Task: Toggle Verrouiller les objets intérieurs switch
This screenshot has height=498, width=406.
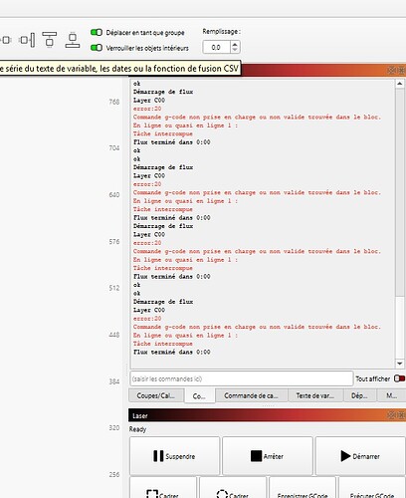Action: [97, 48]
